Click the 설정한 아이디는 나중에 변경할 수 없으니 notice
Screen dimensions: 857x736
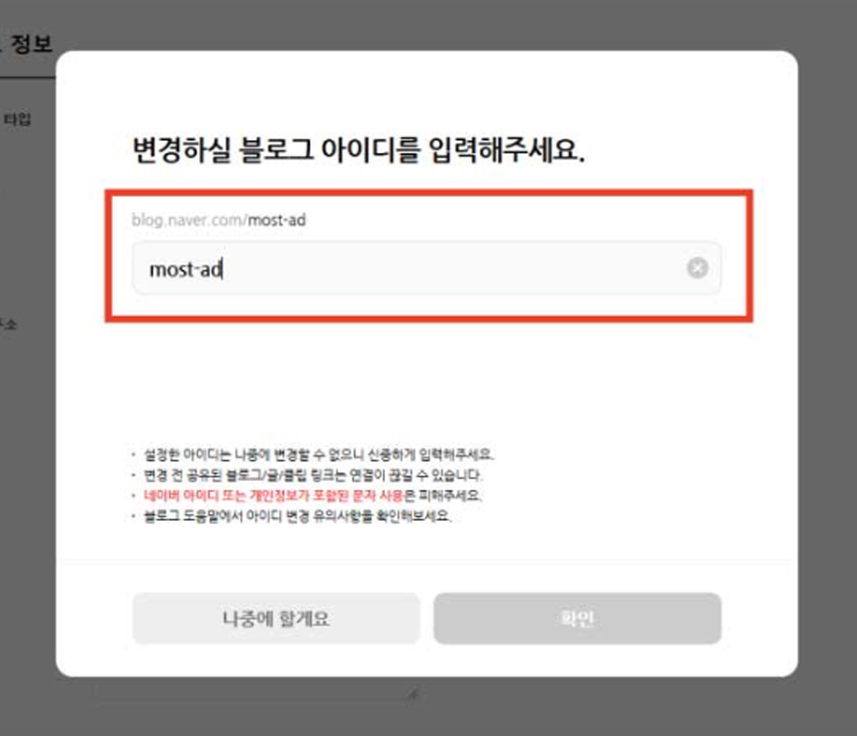[x=319, y=455]
